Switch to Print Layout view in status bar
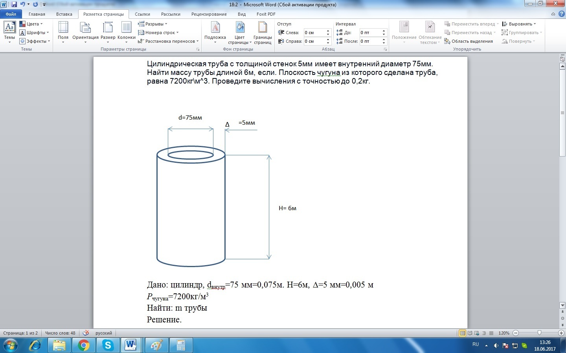566x353 pixels. tap(463, 333)
